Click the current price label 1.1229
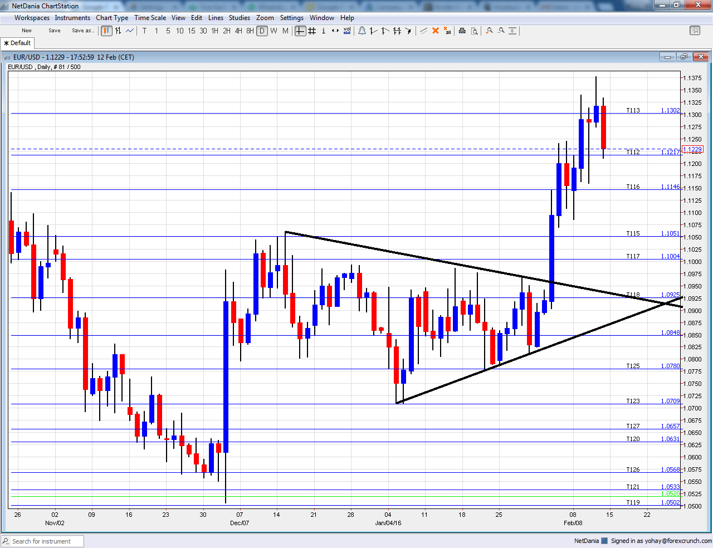This screenshot has height=548, width=713. tap(692, 149)
